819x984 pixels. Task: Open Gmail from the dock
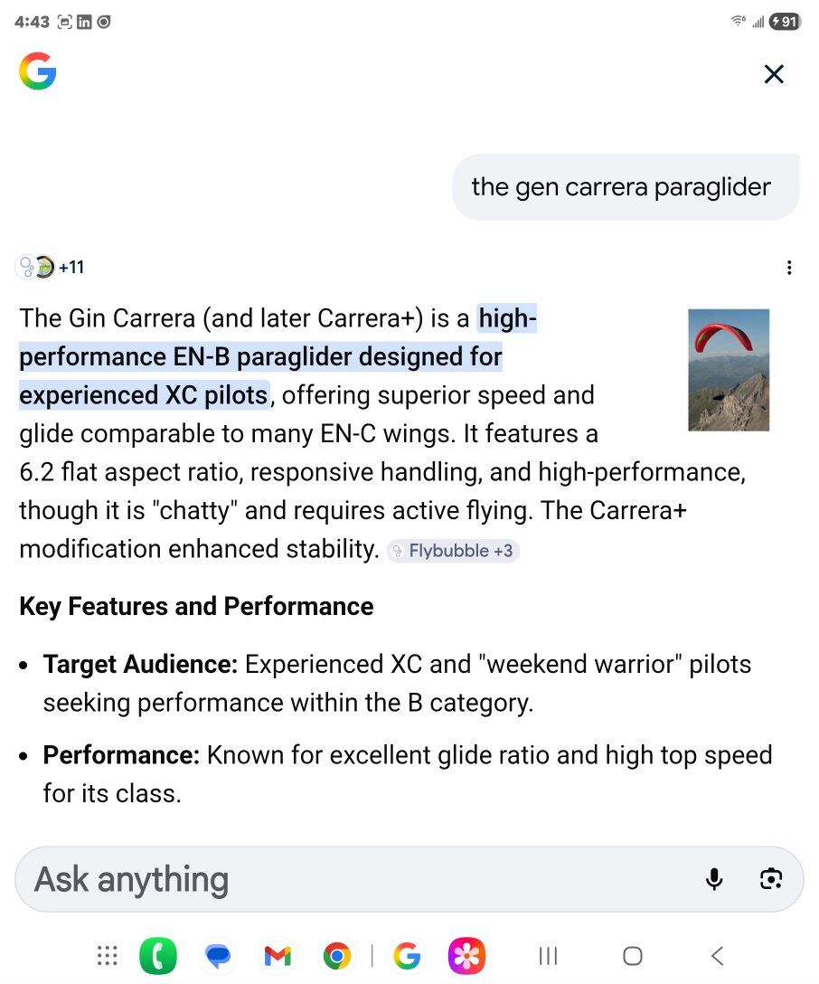277,956
